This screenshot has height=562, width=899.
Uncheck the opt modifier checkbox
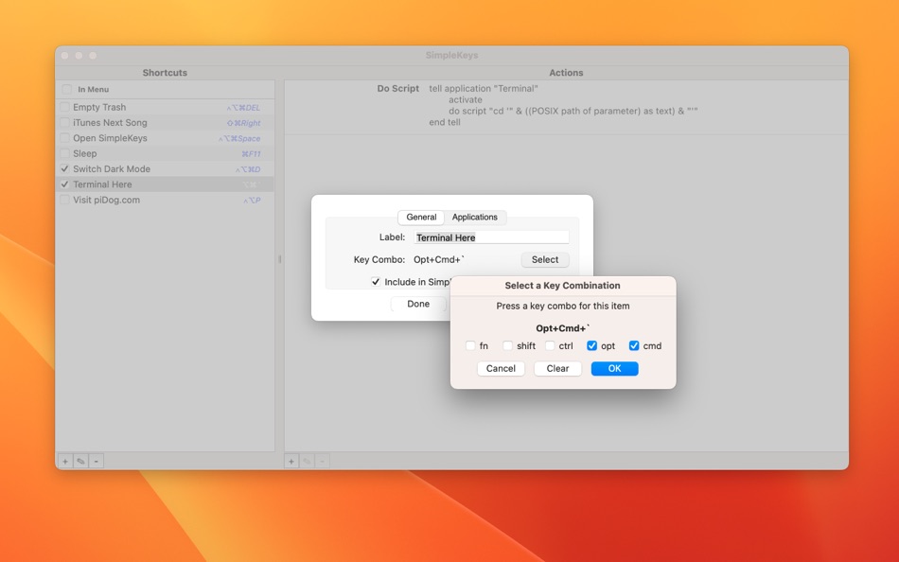click(x=591, y=345)
